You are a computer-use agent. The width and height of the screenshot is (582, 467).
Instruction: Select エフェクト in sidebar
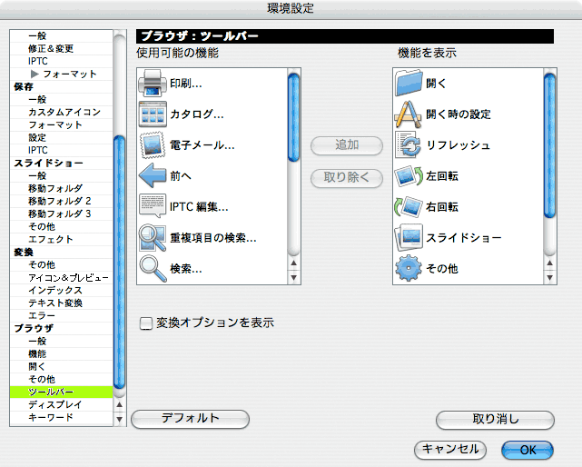(x=61, y=239)
